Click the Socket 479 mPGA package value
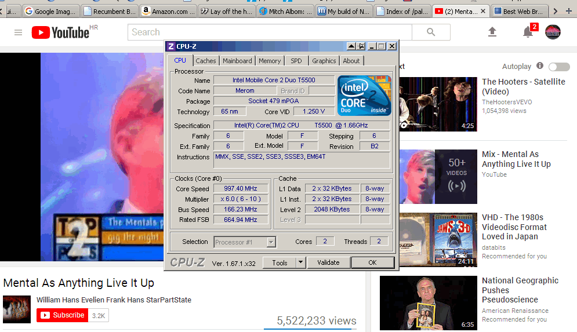 pyautogui.click(x=274, y=101)
